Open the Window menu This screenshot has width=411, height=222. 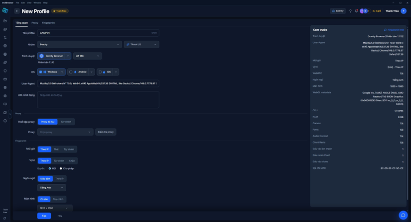[x=37, y=2]
